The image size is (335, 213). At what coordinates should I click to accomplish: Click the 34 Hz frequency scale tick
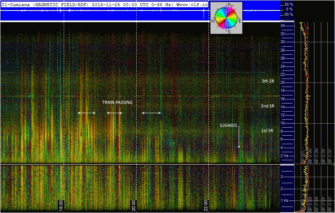[283, 25]
